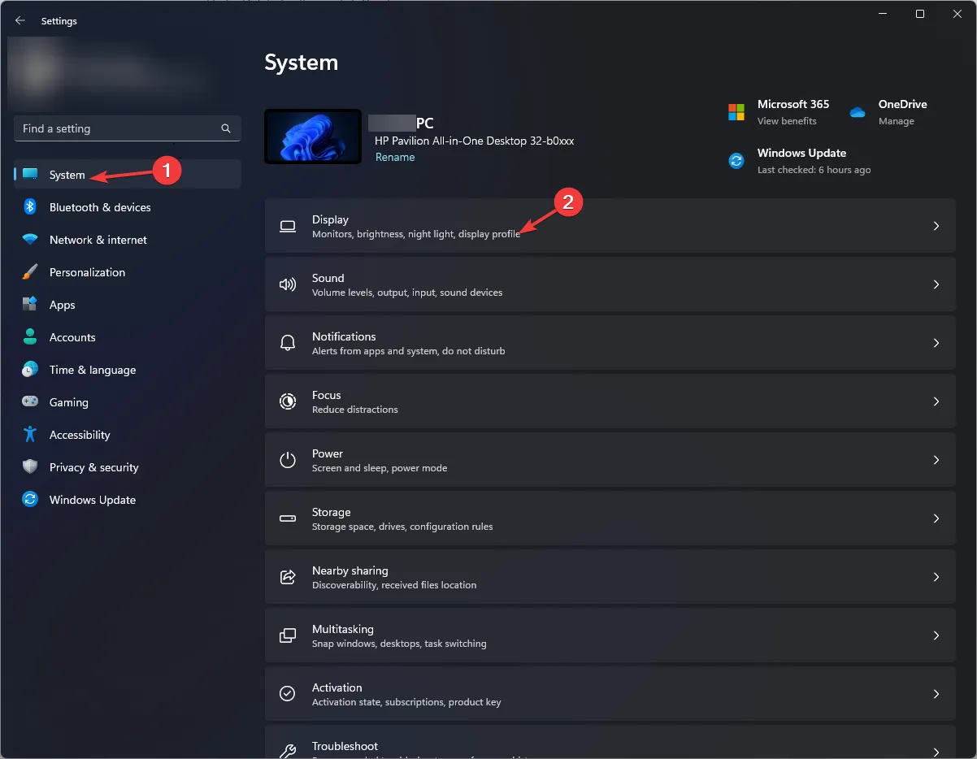This screenshot has height=759, width=977.
Task: Click the Personalization paintbrush icon
Action: coord(30,272)
